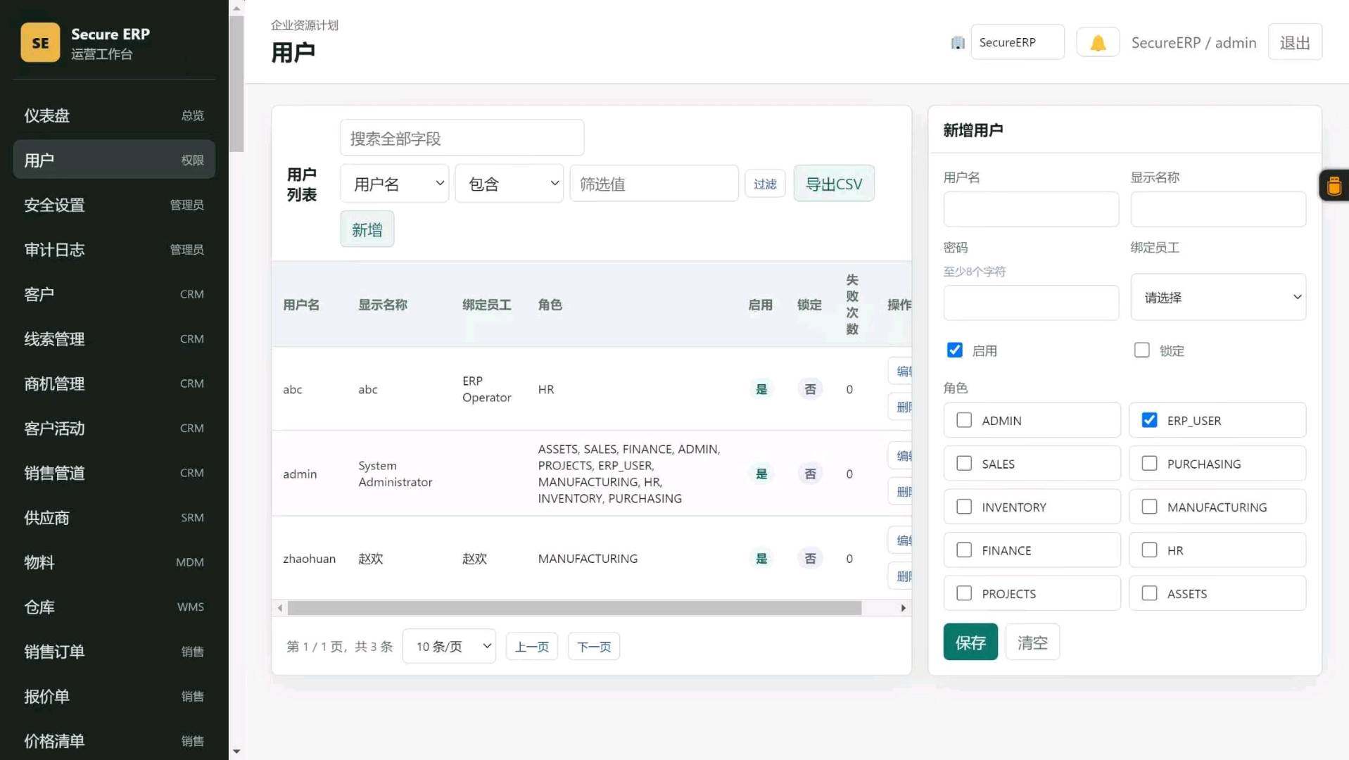Save the new user form
Image resolution: width=1349 pixels, height=760 pixels.
(x=970, y=642)
